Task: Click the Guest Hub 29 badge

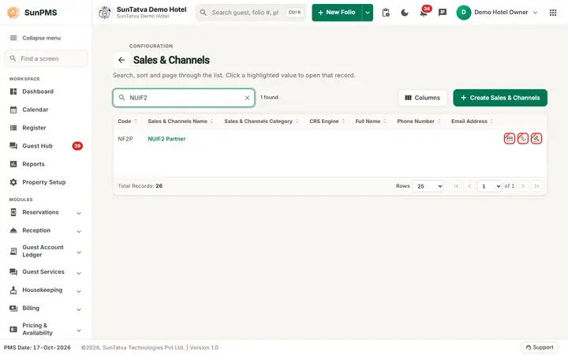Action: click(x=77, y=146)
